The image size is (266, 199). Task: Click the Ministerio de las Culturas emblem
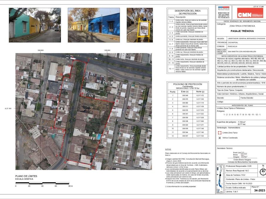click(x=224, y=12)
